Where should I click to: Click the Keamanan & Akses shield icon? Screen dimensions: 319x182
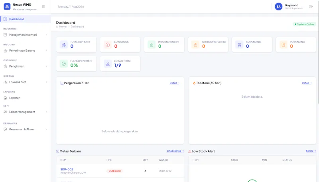click(x=5, y=129)
